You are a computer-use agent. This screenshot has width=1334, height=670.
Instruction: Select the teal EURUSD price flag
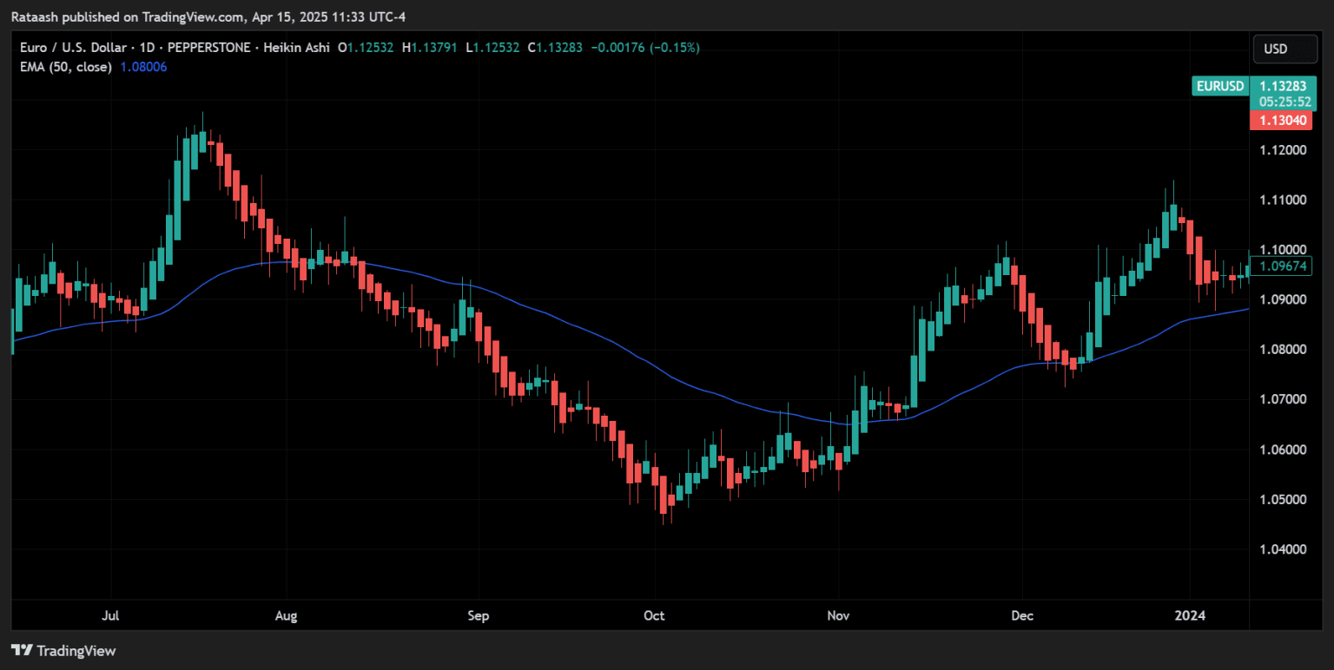click(x=1282, y=86)
